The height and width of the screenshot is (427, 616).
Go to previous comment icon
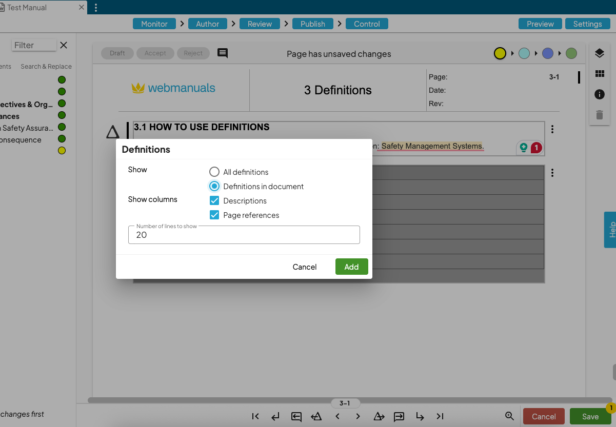tap(296, 416)
